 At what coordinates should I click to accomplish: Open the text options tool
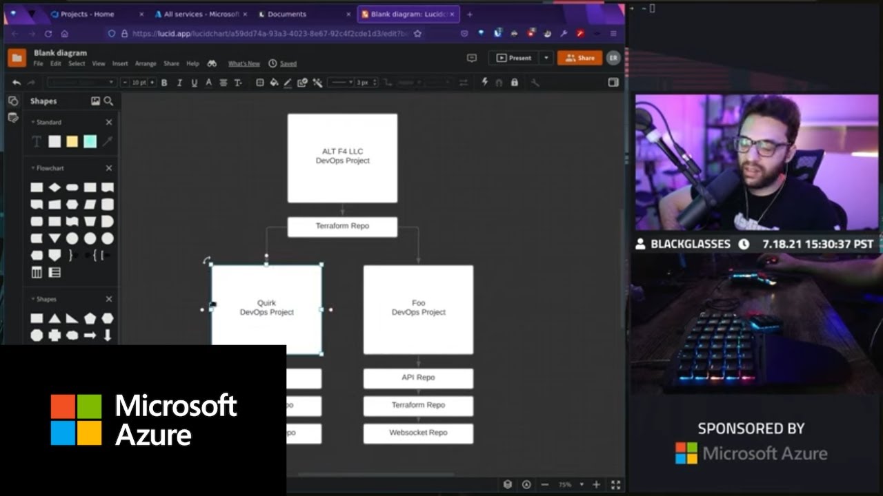click(238, 83)
